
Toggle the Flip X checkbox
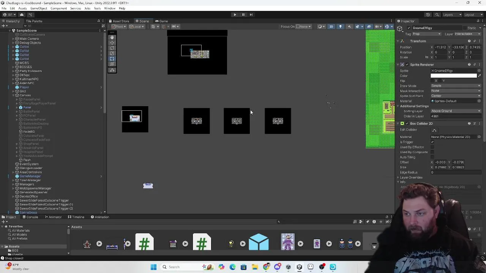click(x=432, y=81)
